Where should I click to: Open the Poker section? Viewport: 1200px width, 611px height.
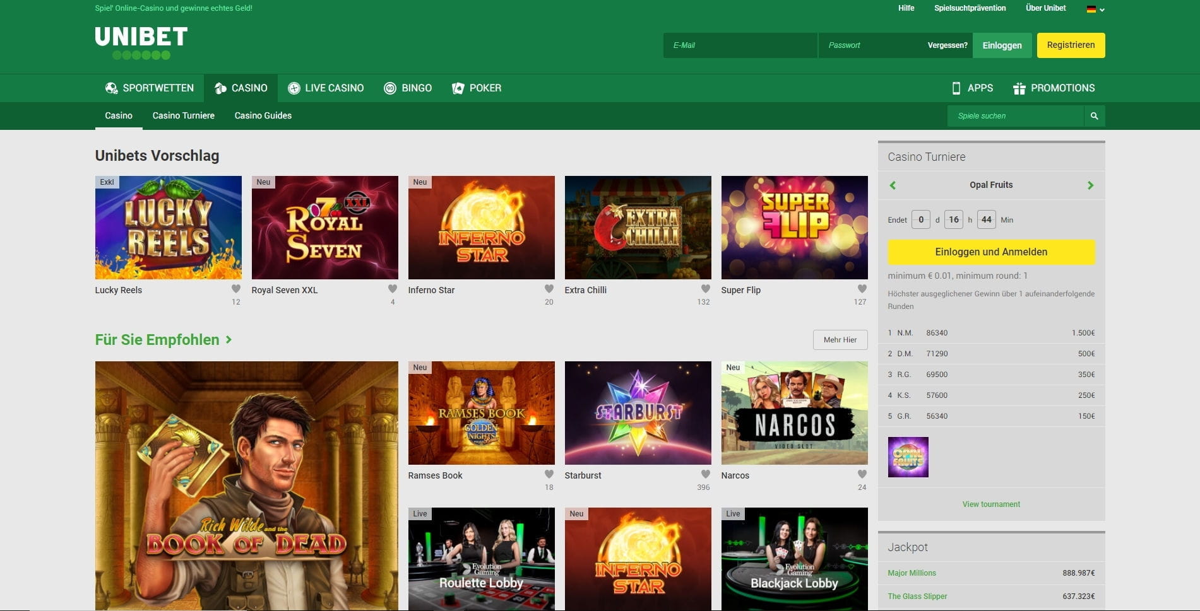pos(477,88)
